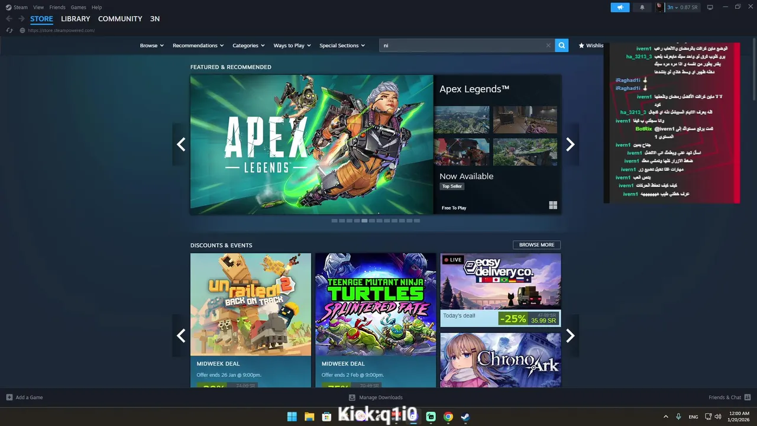Click the blue search magnifier button
757x426 pixels.
[x=561, y=45]
